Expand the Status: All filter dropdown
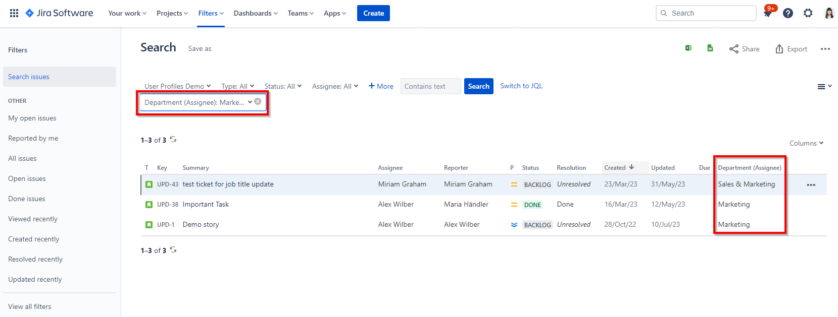The height and width of the screenshot is (317, 838). [x=283, y=86]
